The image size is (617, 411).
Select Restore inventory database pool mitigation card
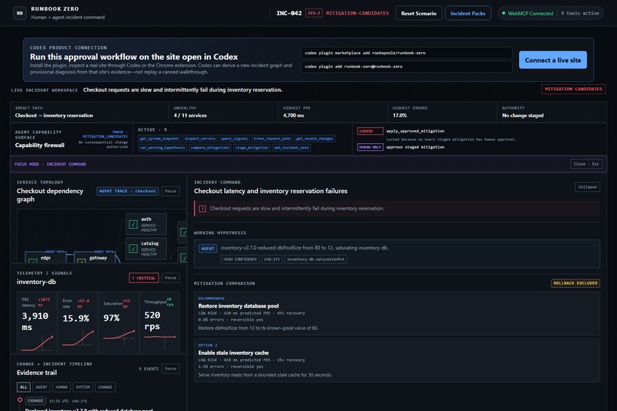(x=397, y=313)
